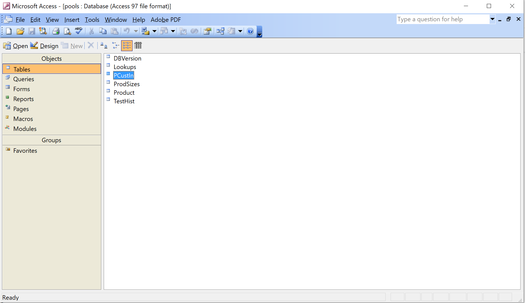525x303 pixels.
Task: Click the Paste clipboard icon
Action: tap(115, 31)
